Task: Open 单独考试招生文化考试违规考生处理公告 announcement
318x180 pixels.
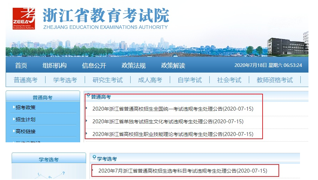Action: pos(168,122)
